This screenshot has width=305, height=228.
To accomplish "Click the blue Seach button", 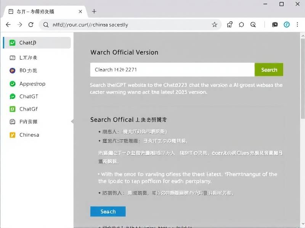I will 108,212.
